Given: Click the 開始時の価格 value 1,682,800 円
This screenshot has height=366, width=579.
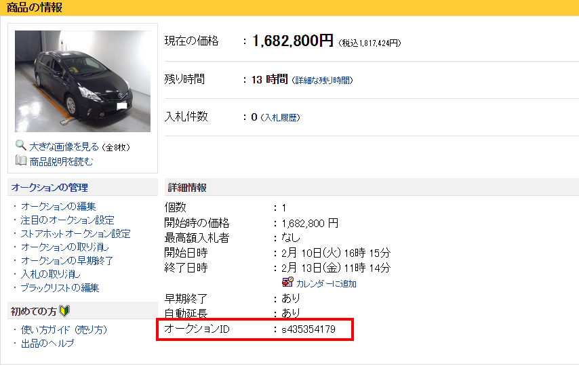Looking at the screenshot, I should click(x=310, y=224).
